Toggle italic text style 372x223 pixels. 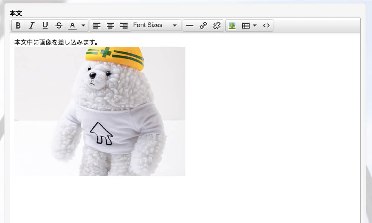click(32, 26)
